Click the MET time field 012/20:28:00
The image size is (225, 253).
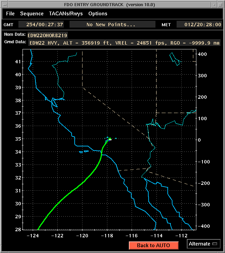(x=199, y=25)
